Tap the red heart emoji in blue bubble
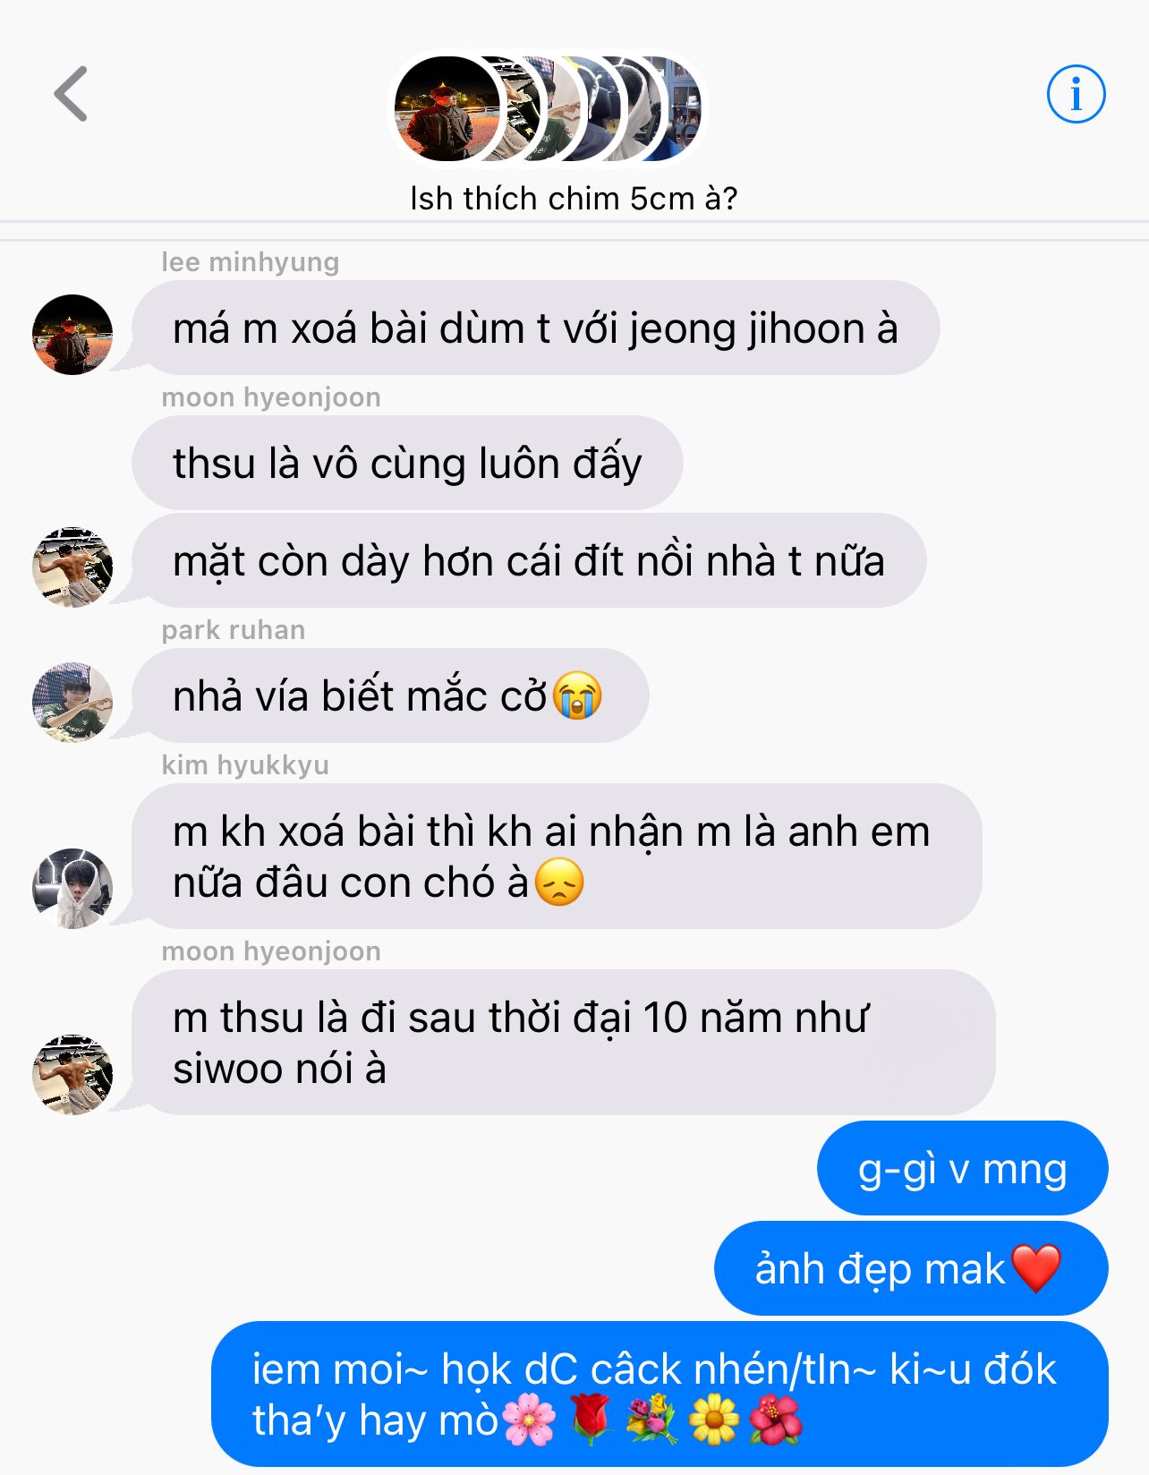The width and height of the screenshot is (1149, 1475). point(1036,1268)
